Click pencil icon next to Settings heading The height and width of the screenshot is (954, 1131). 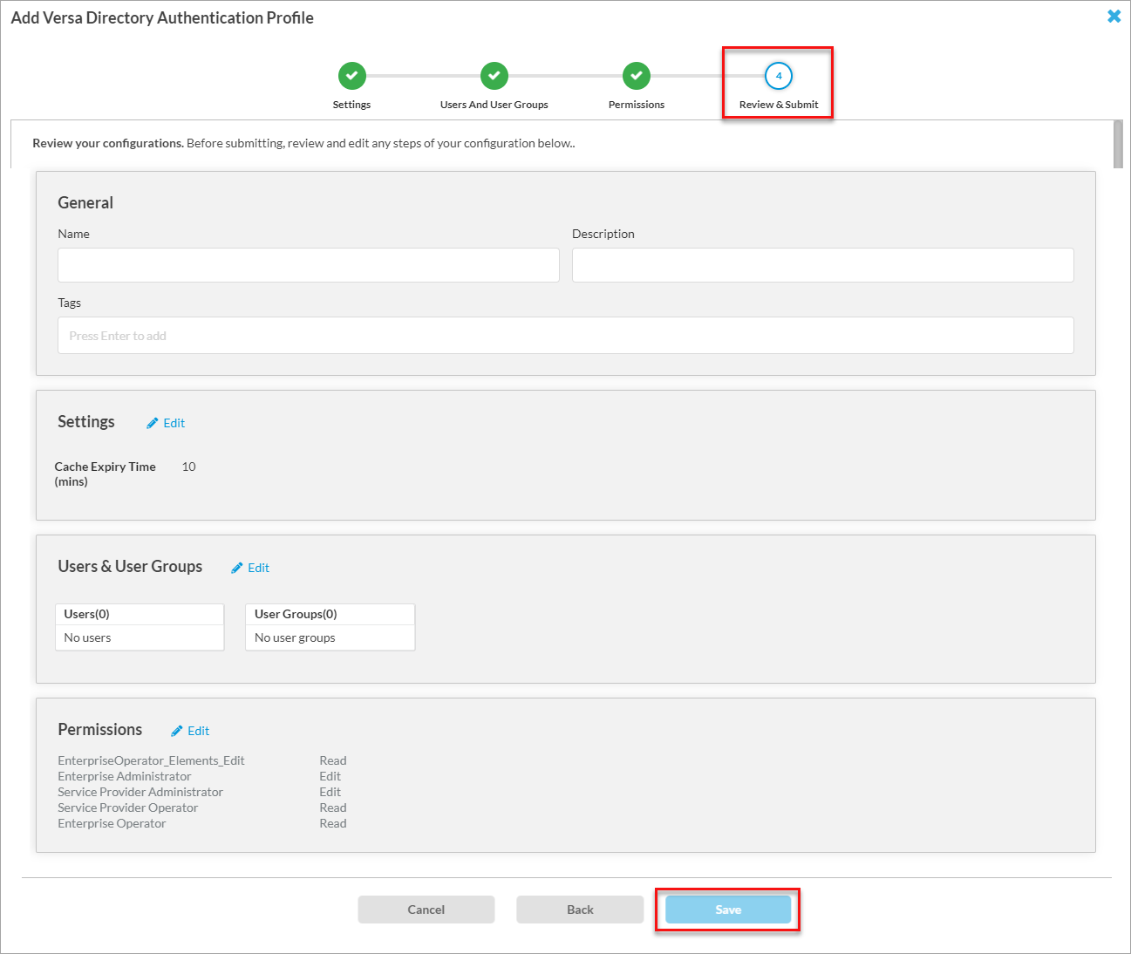click(153, 423)
